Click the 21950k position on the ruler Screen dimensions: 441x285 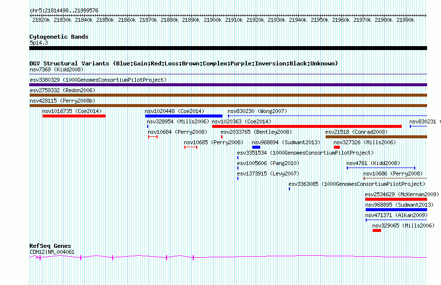(x=320, y=20)
